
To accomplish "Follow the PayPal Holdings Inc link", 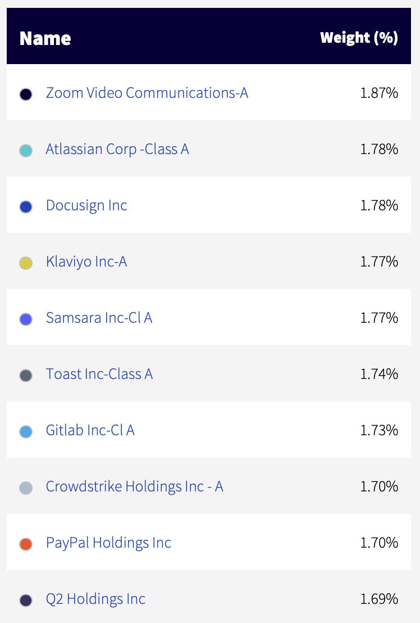I will click(x=109, y=543).
